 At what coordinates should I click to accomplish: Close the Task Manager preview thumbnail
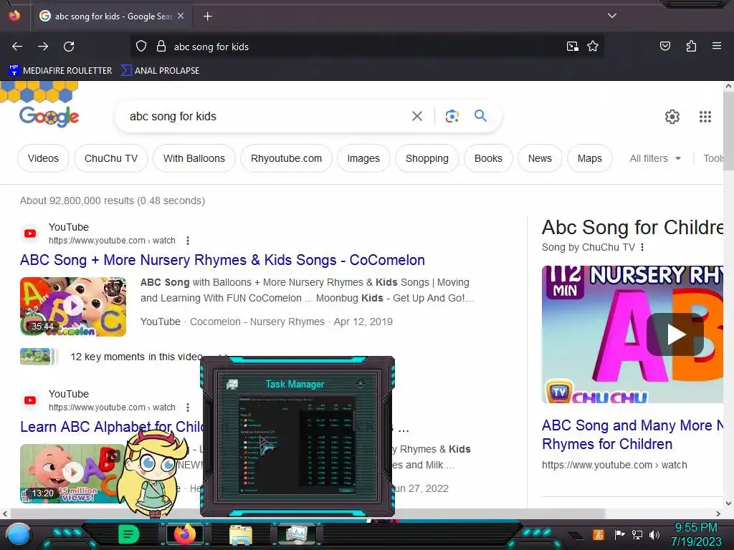361,384
